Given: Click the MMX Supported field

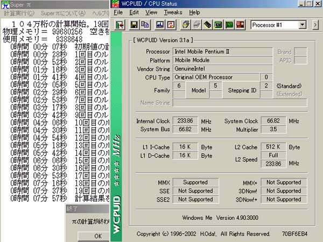Looking at the screenshot, I should pyautogui.click(x=196, y=182).
